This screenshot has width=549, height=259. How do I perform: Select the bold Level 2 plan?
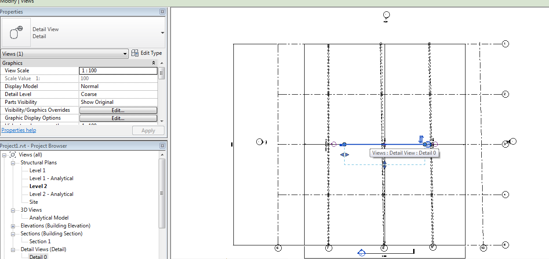38,186
